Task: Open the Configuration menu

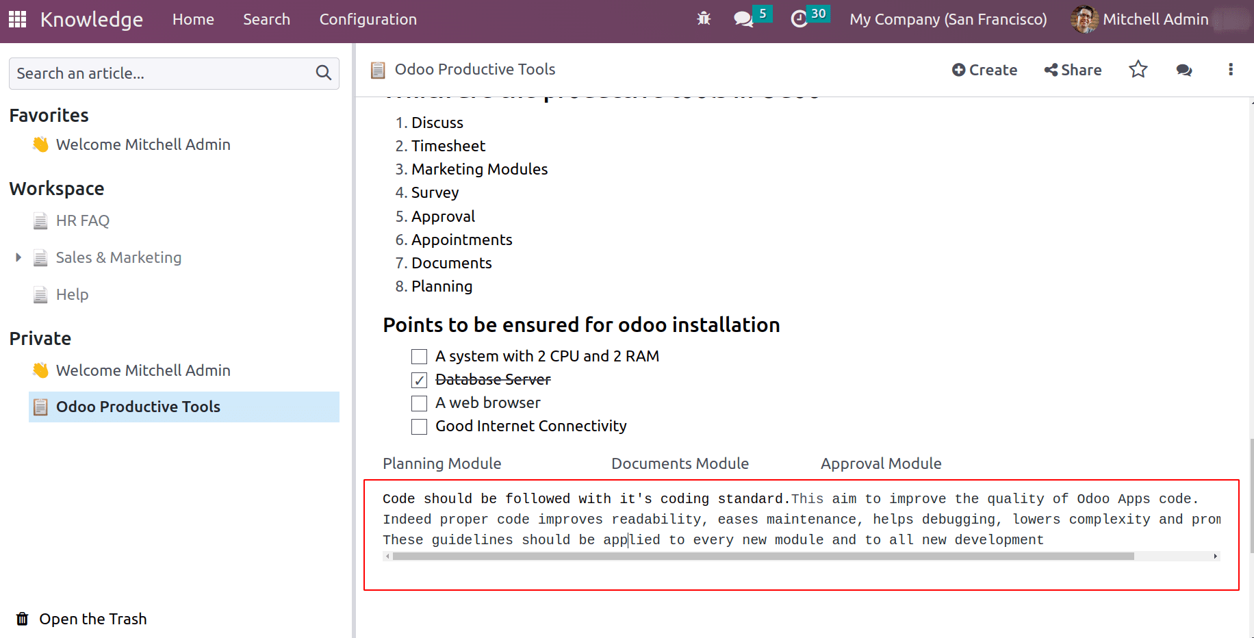Action: point(368,19)
